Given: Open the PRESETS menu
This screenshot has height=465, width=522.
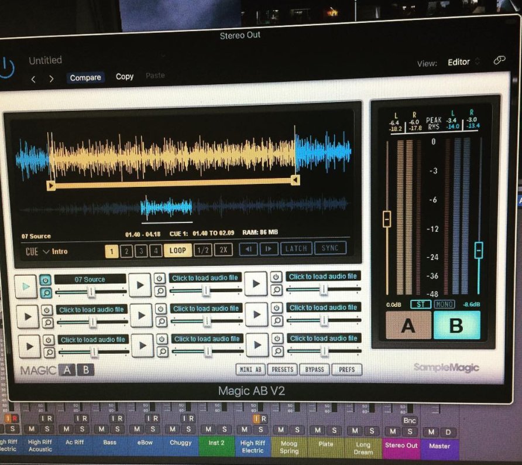Looking at the screenshot, I should click(282, 370).
